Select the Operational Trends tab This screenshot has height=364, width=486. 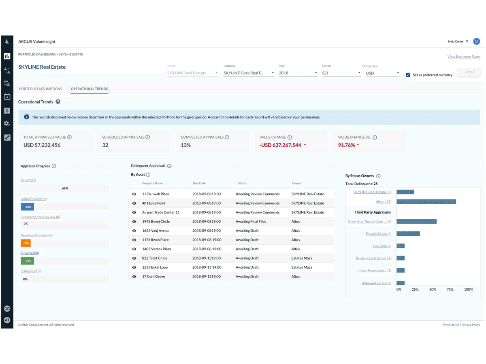[89, 89]
